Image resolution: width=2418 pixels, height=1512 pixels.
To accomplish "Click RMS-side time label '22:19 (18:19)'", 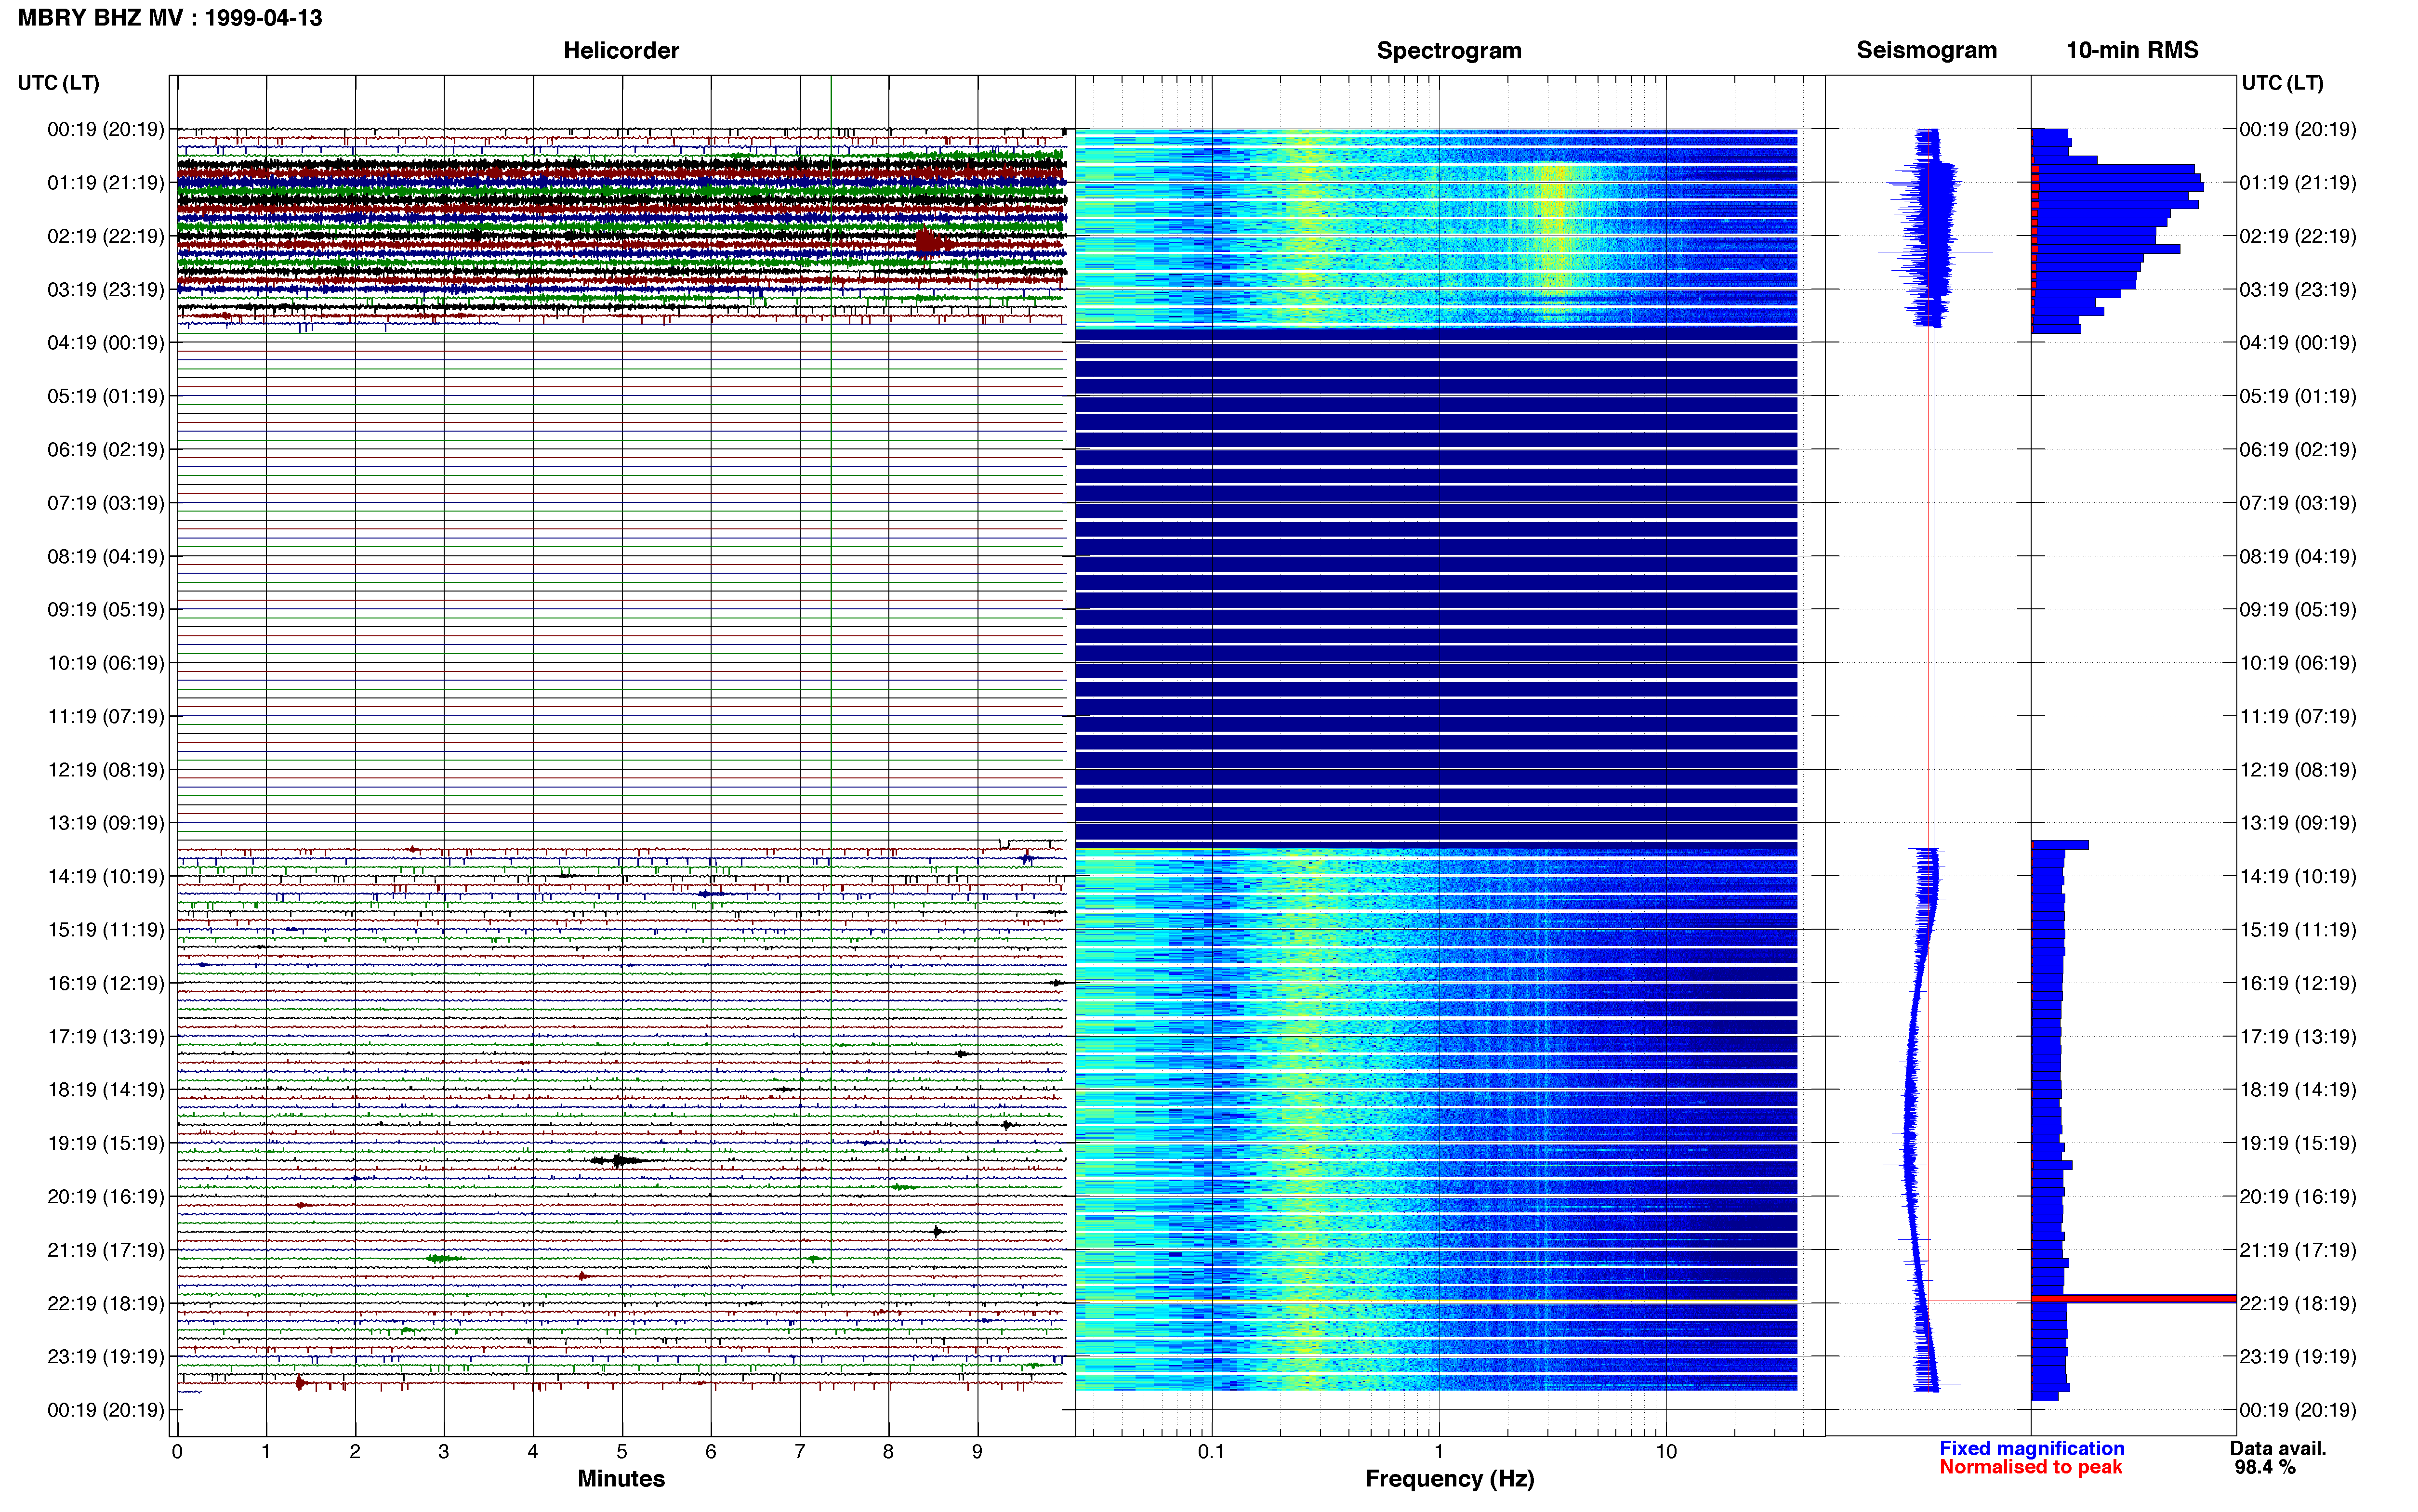I will (x=2298, y=1303).
